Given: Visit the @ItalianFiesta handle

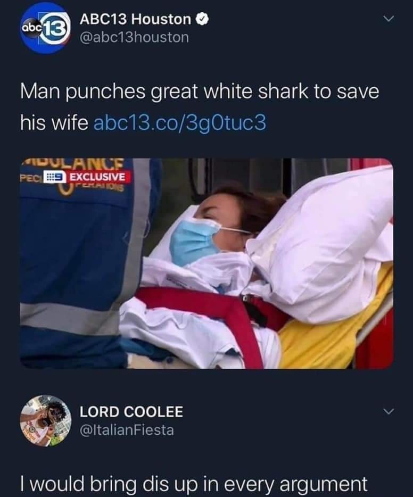Looking at the screenshot, I should point(127,430).
